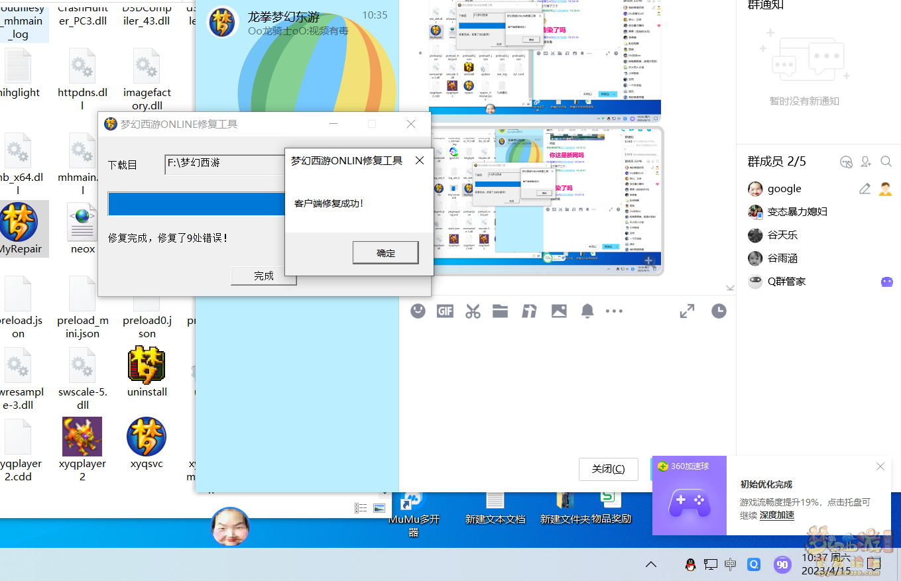Click robot badge beside Q群管家

coord(886,282)
